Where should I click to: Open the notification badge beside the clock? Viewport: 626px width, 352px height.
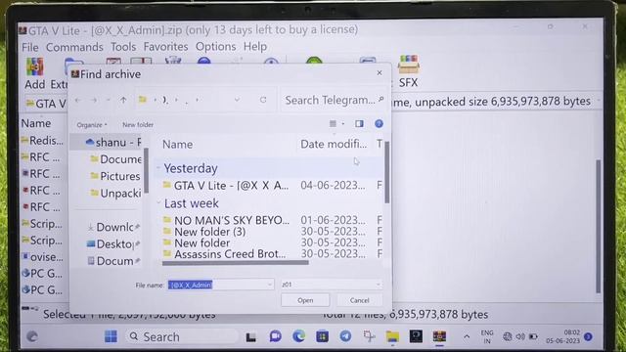pos(588,337)
